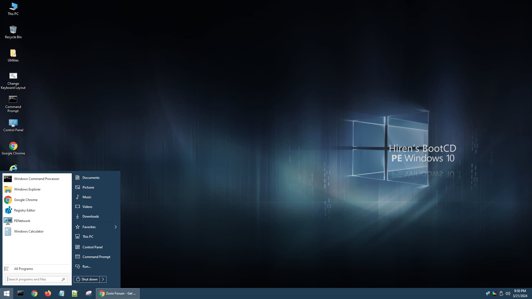The width and height of the screenshot is (532, 299).
Task: Launch Command Prompt from the desktop icon
Action: pos(13,104)
